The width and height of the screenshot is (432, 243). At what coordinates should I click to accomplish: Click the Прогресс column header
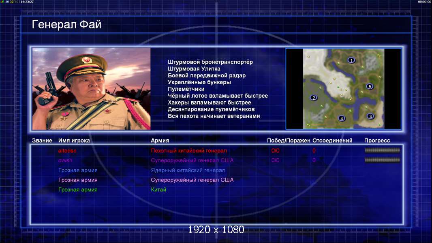tap(377, 141)
